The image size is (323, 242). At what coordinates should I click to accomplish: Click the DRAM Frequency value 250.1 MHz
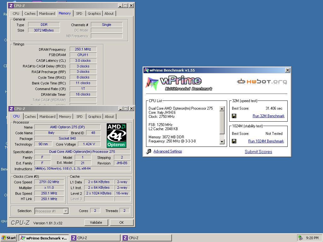pyautogui.click(x=83, y=49)
